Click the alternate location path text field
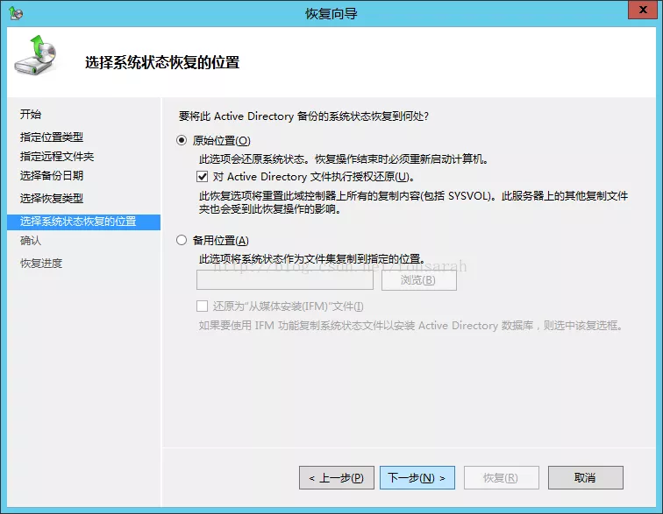Viewport: 663px width, 514px height. coord(284,280)
